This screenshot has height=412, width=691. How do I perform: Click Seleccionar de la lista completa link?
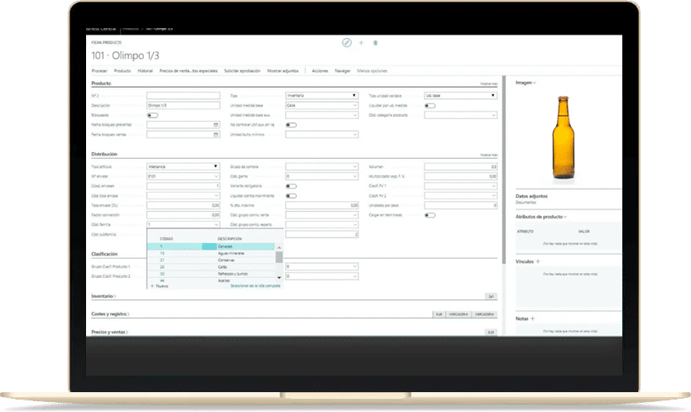249,285
